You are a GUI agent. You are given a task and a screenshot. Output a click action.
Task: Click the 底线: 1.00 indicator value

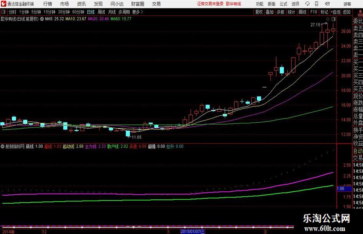tap(34, 146)
